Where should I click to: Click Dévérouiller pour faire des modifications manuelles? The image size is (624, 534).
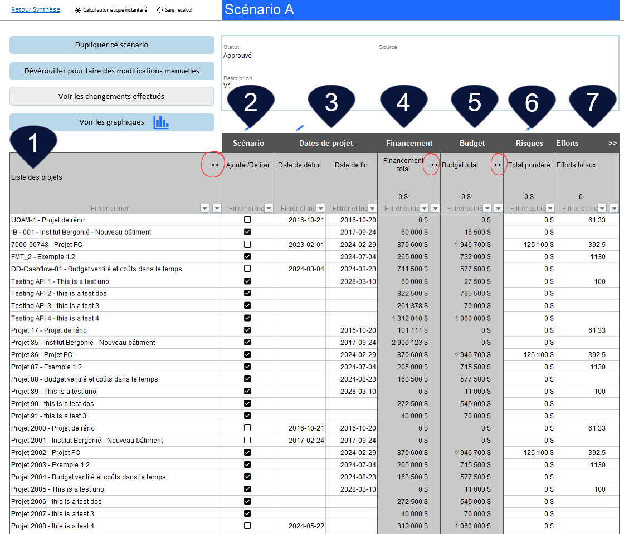pos(112,71)
